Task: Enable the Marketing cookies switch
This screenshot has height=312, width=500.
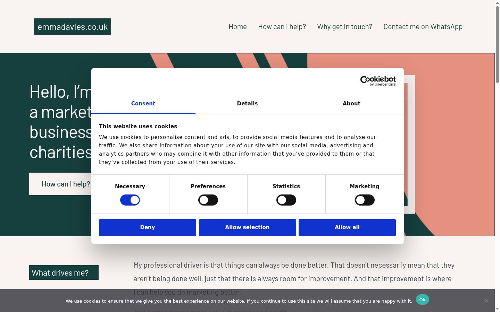Action: 365,200
